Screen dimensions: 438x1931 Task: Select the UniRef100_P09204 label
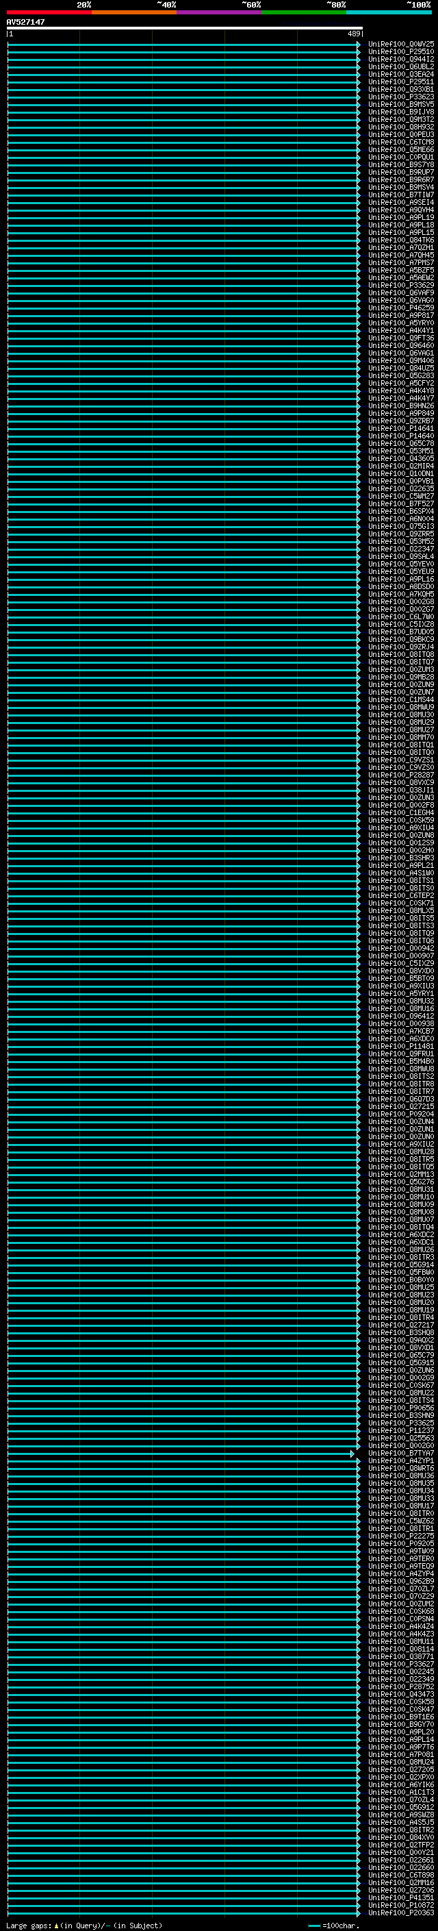(401, 1114)
